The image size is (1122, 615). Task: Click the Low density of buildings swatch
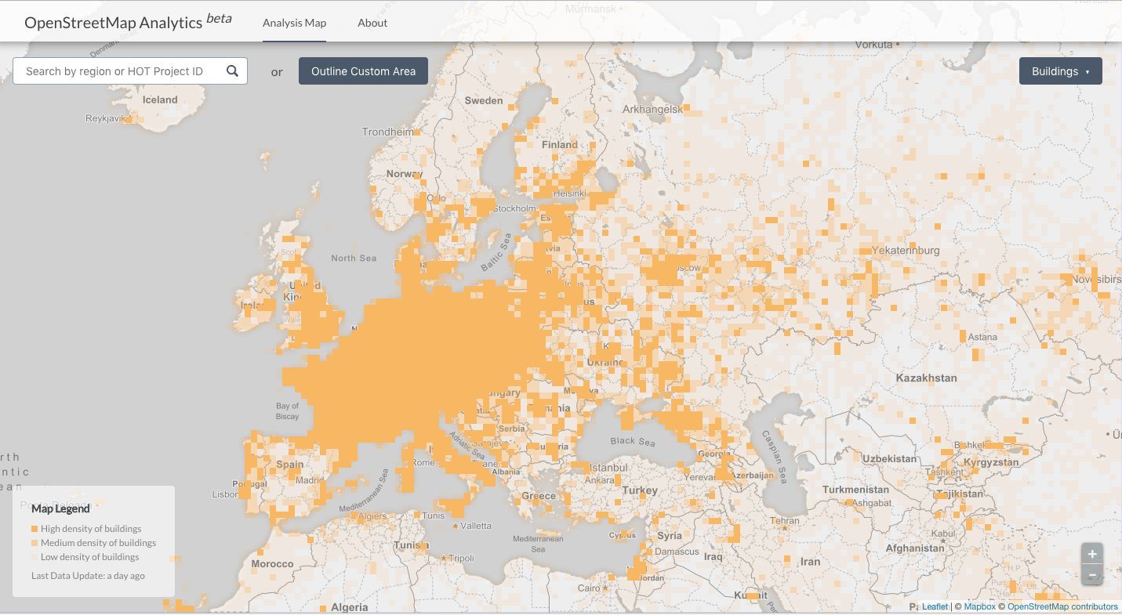click(34, 557)
